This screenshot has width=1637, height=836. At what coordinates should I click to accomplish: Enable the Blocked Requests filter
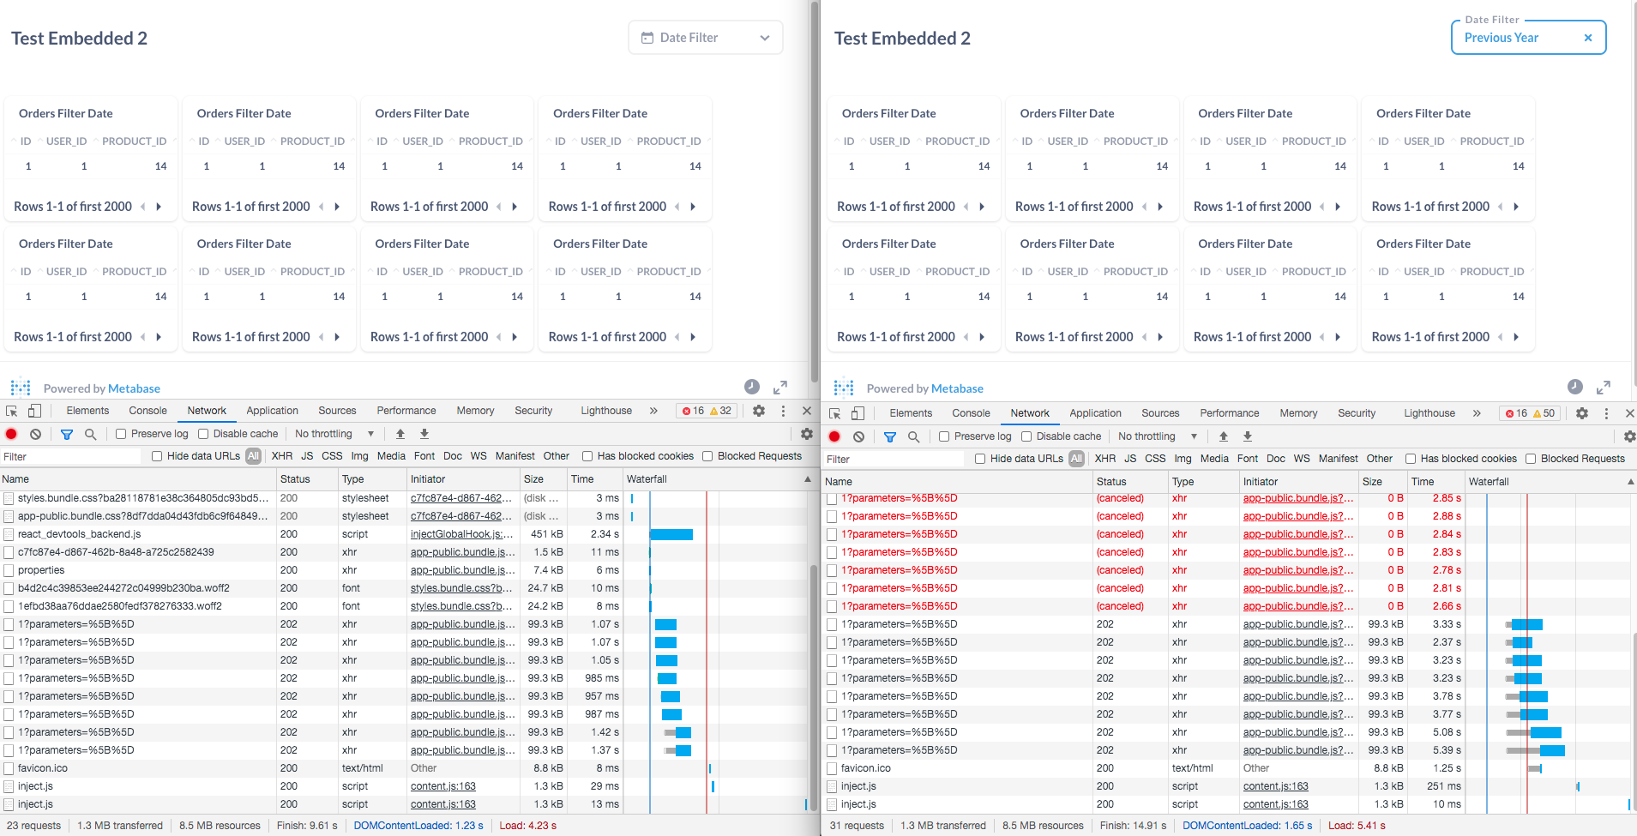coord(707,456)
